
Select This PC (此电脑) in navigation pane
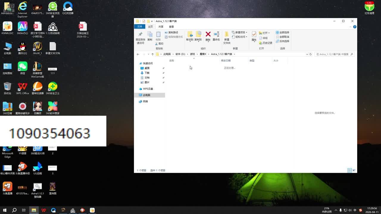[146, 95]
